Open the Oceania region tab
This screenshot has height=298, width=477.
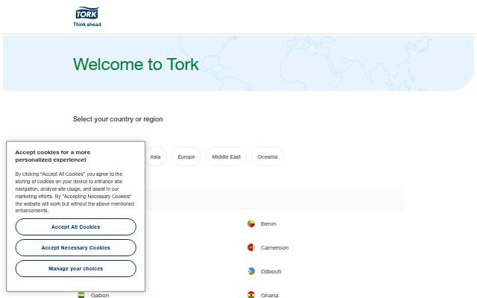pyautogui.click(x=268, y=157)
